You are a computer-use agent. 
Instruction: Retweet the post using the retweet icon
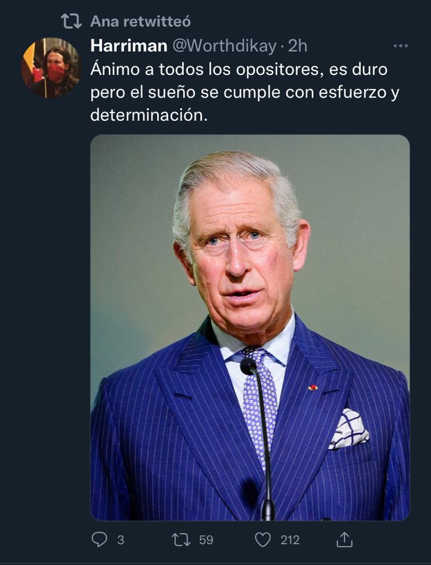(x=181, y=540)
